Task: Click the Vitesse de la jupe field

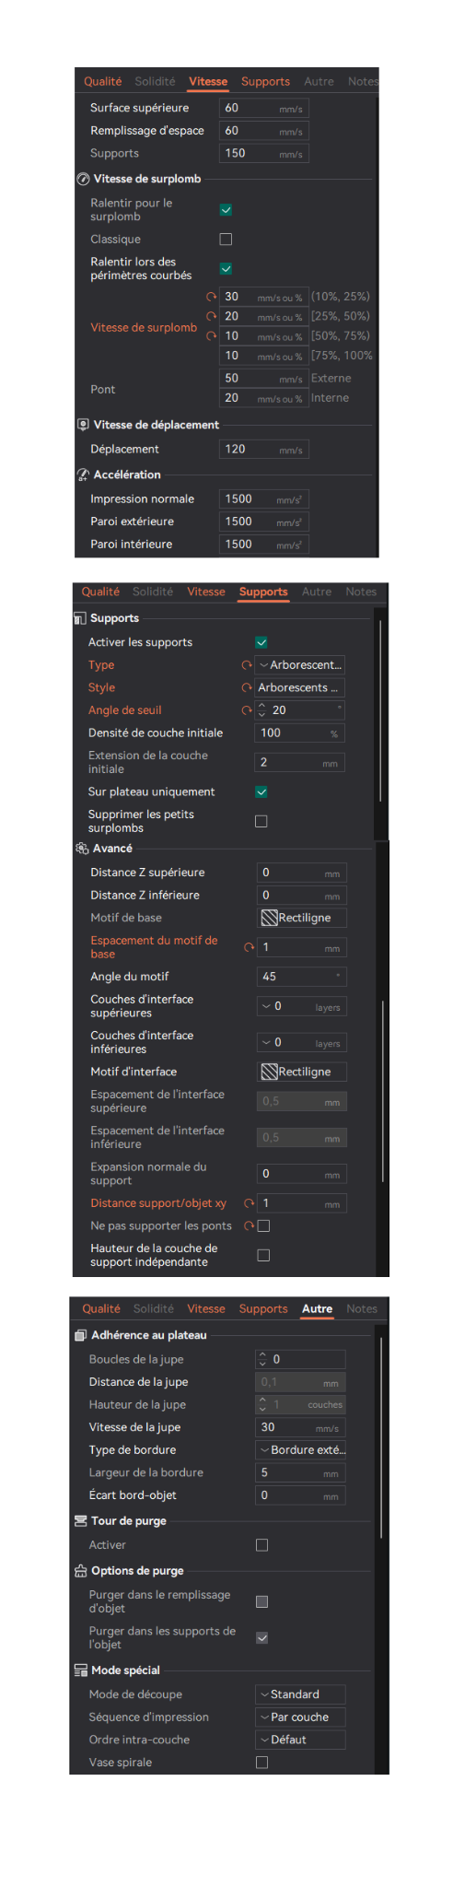Action: point(300,1427)
